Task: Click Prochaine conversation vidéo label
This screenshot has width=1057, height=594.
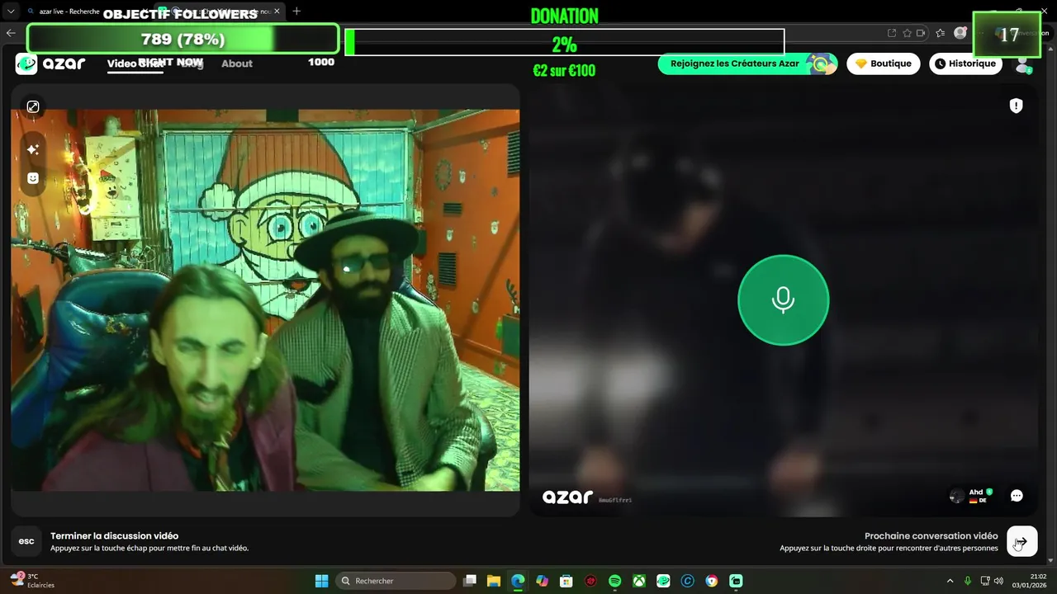Action: (931, 536)
